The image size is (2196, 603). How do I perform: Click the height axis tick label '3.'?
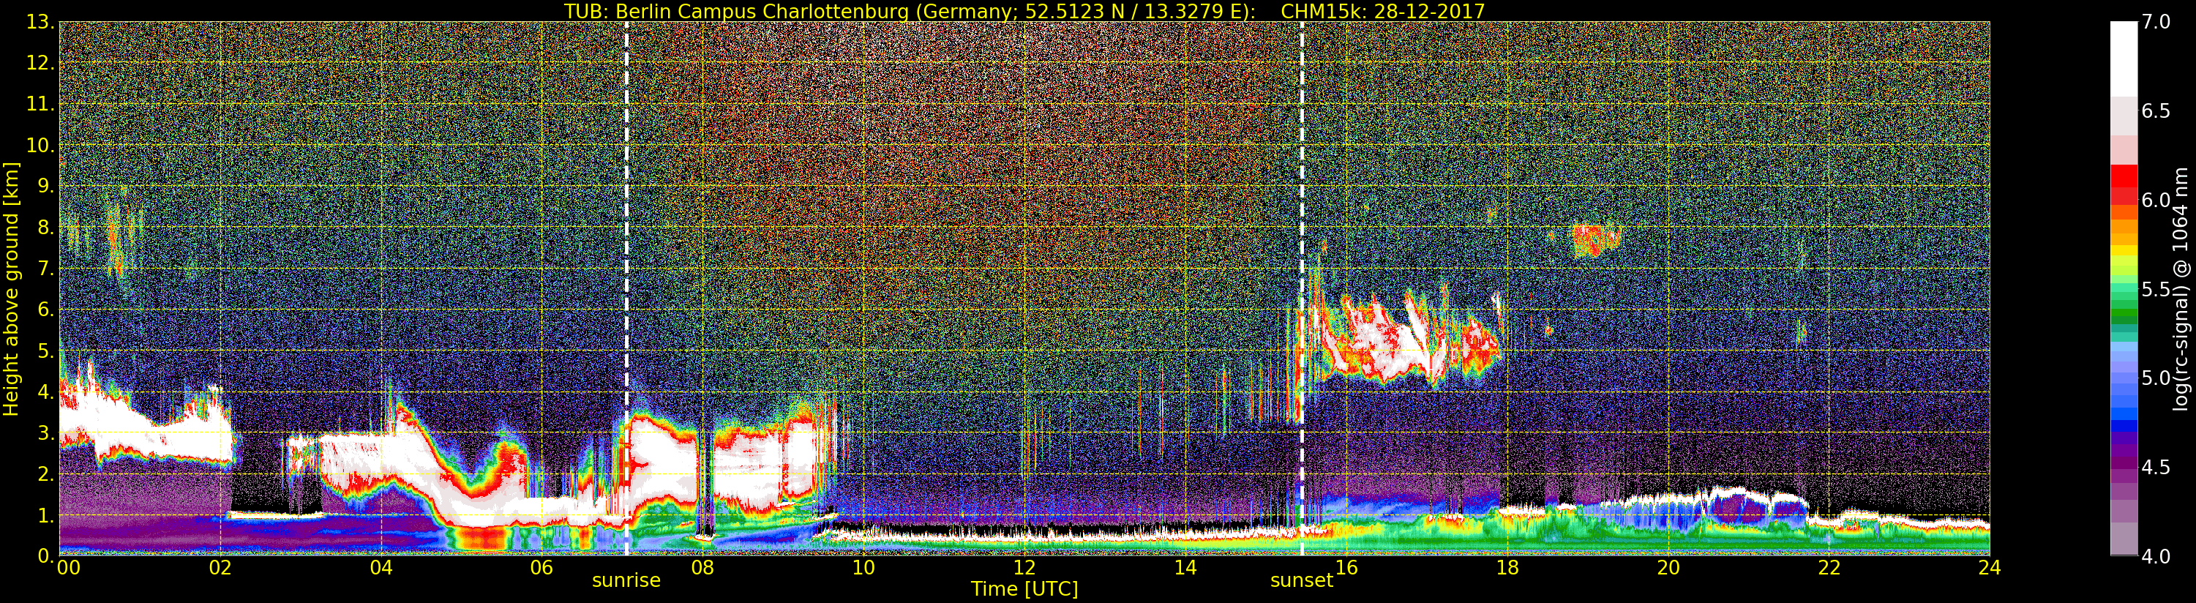pos(45,432)
